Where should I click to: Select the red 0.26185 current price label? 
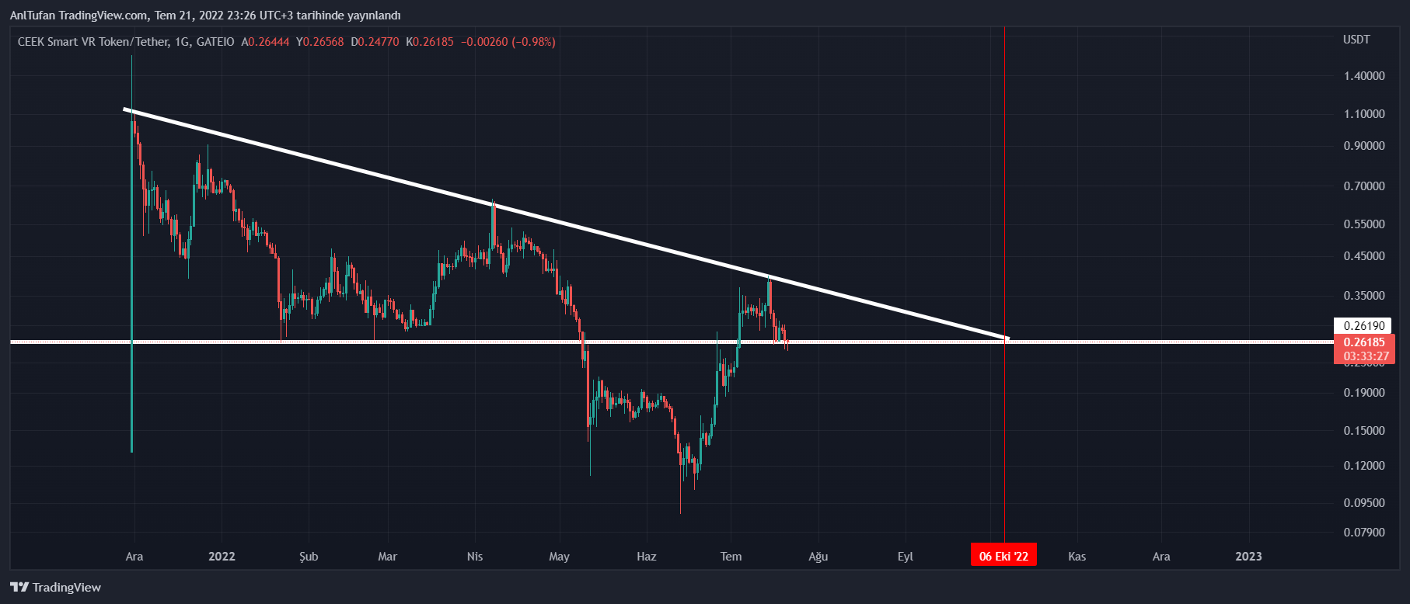tap(1364, 342)
